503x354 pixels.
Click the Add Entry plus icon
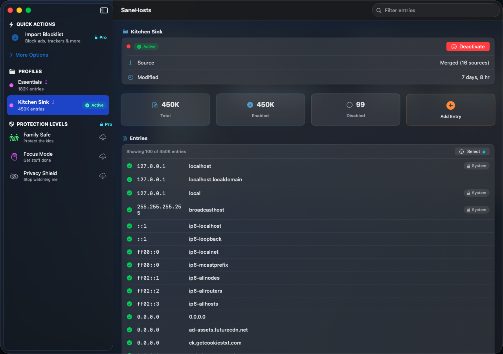pyautogui.click(x=450, y=105)
